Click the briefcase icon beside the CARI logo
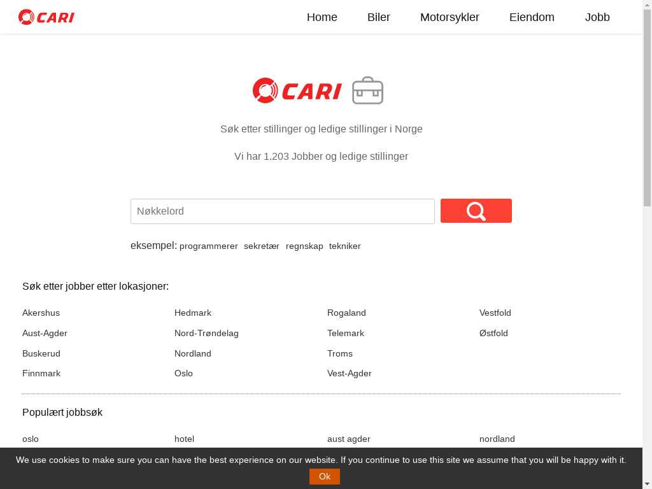The image size is (652, 489). pyautogui.click(x=367, y=90)
